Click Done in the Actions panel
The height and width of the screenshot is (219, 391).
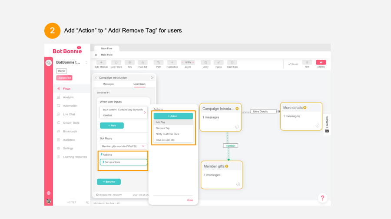(x=190, y=200)
